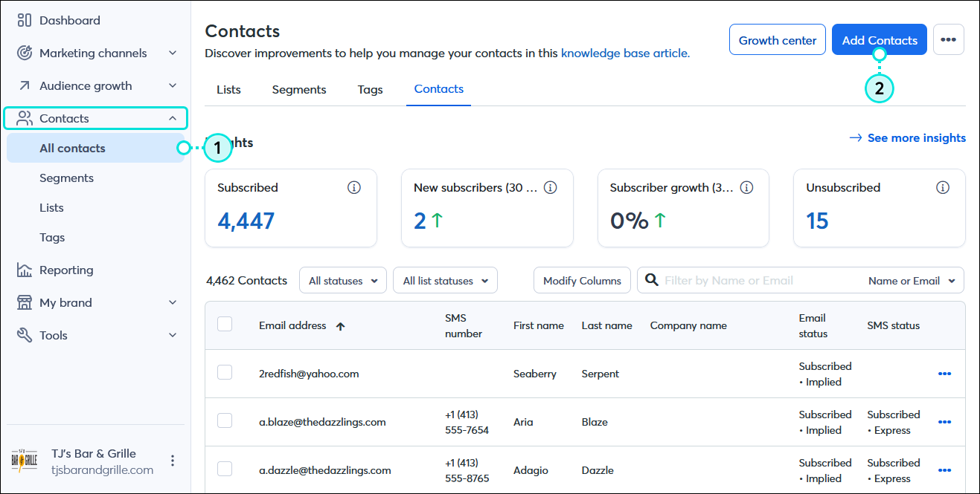This screenshot has height=494, width=980.
Task: Click phone number +1 (413) 555-7654
Action: click(x=467, y=422)
